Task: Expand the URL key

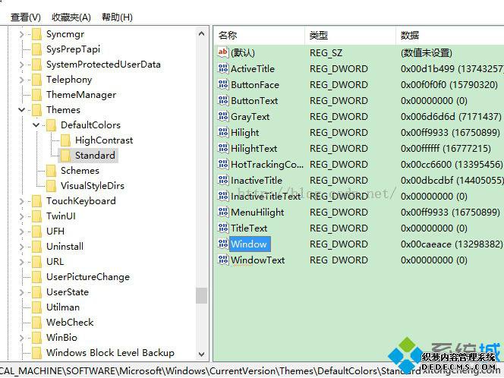Action: tap(21, 262)
